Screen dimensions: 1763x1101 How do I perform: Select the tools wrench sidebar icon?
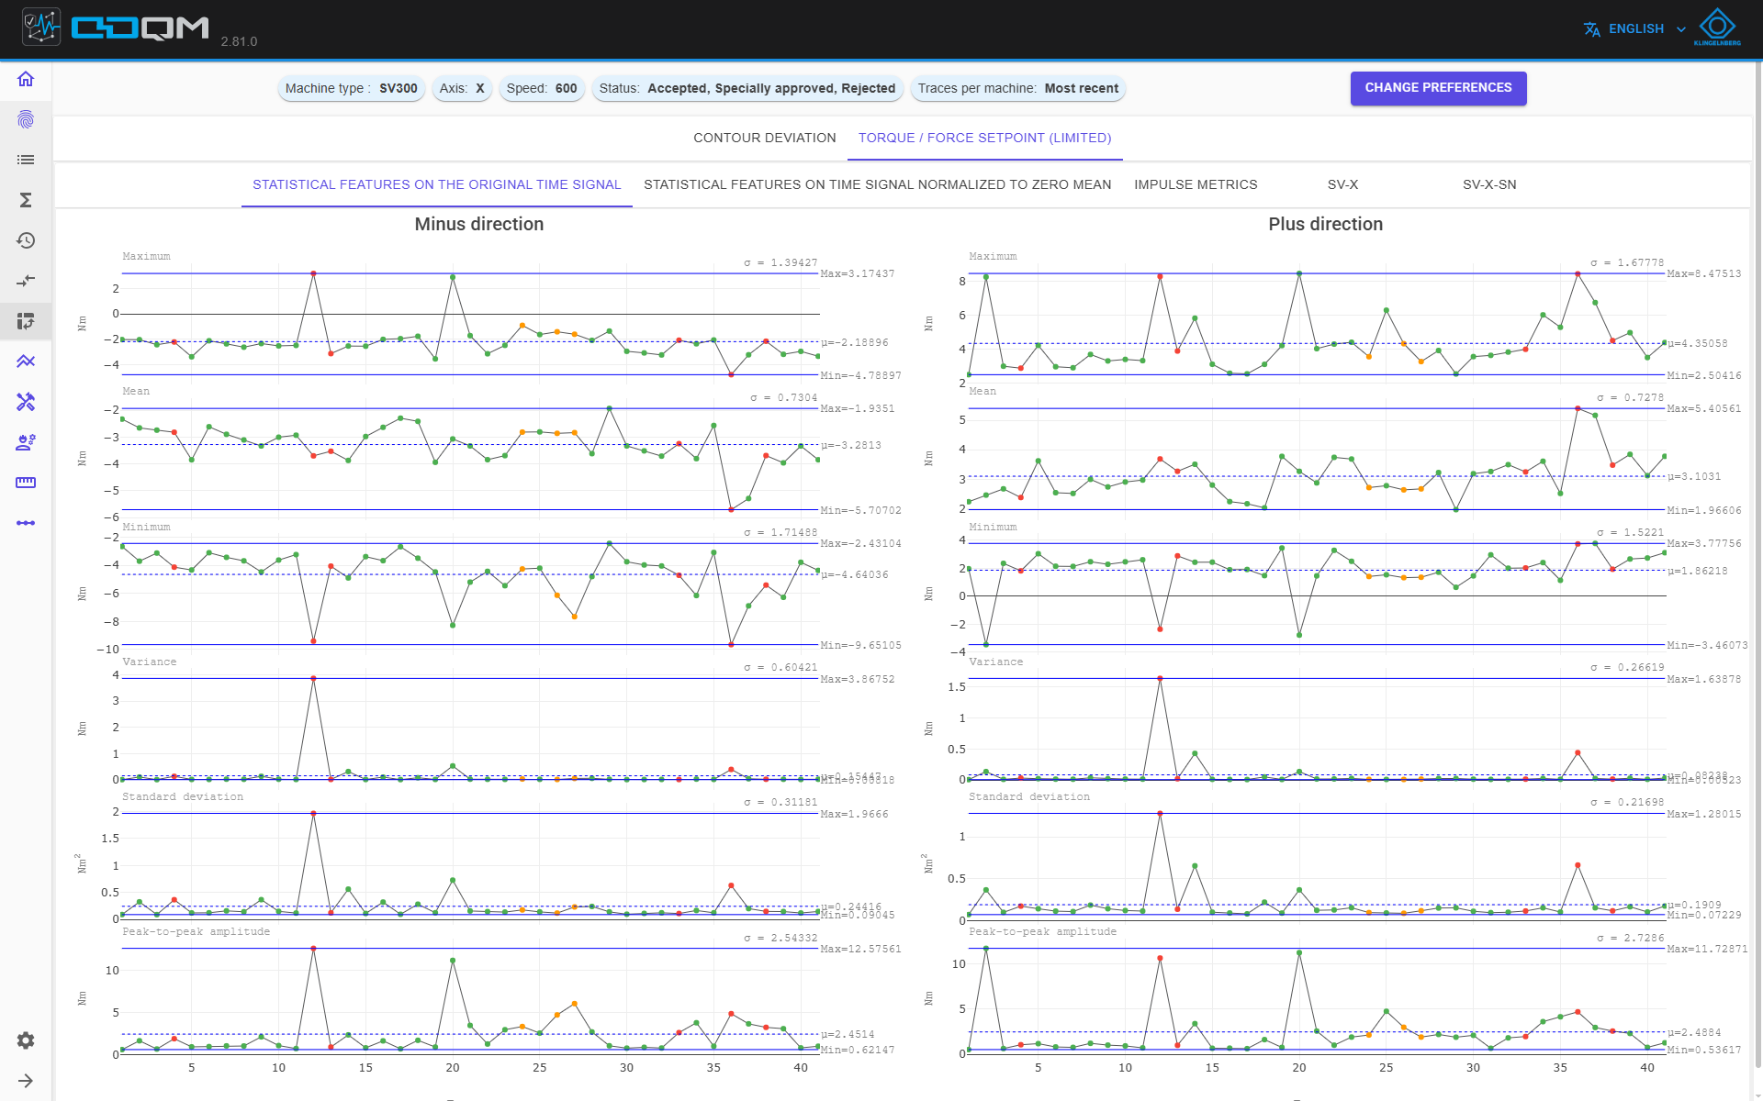coord(26,402)
